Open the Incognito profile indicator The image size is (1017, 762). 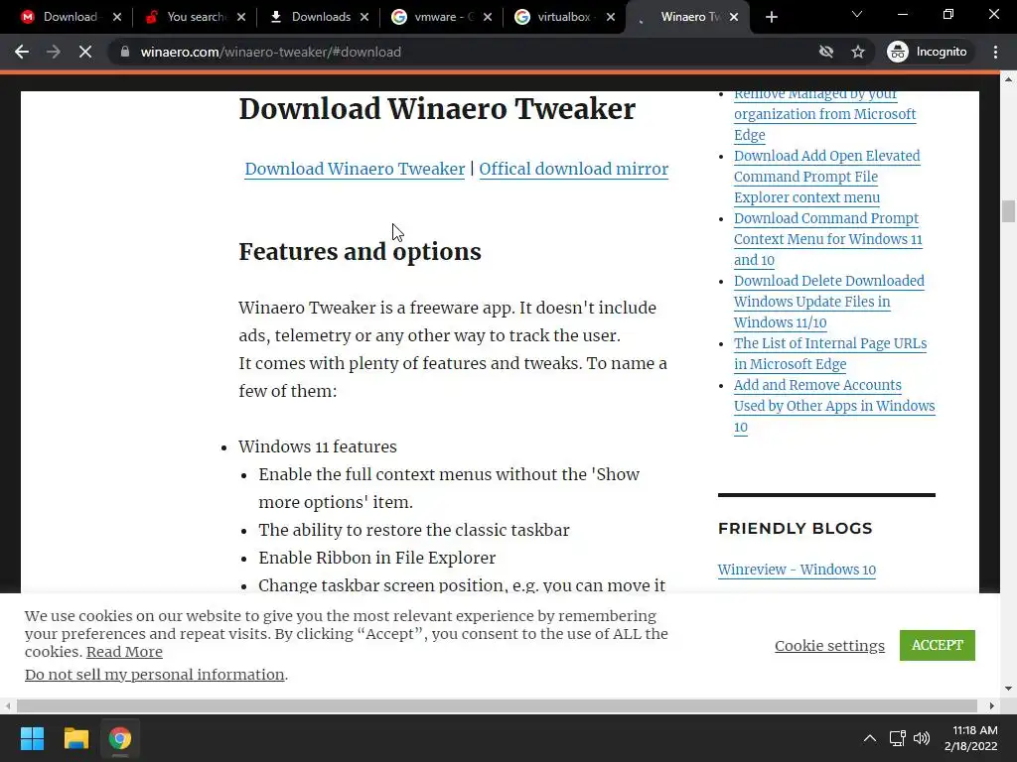928,52
